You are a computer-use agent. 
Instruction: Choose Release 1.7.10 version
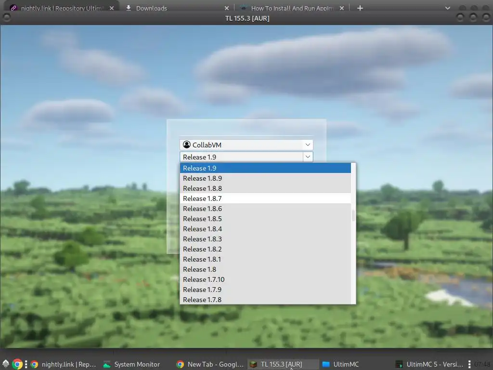(x=265, y=279)
